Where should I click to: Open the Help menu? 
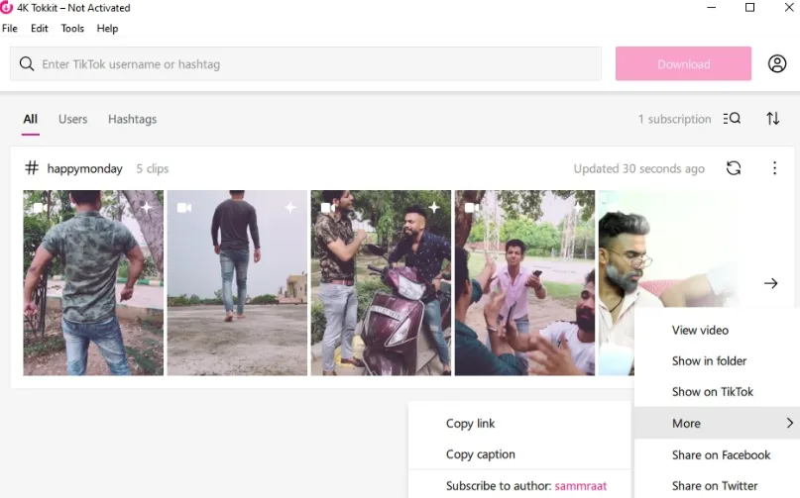107,29
